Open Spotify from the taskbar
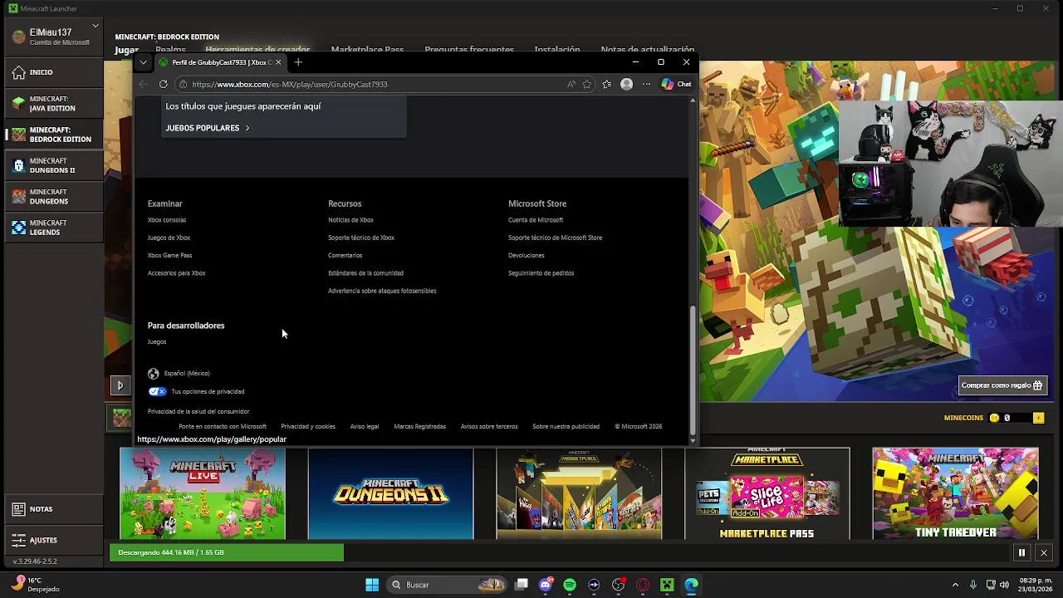Image resolution: width=1063 pixels, height=598 pixels. click(x=570, y=585)
